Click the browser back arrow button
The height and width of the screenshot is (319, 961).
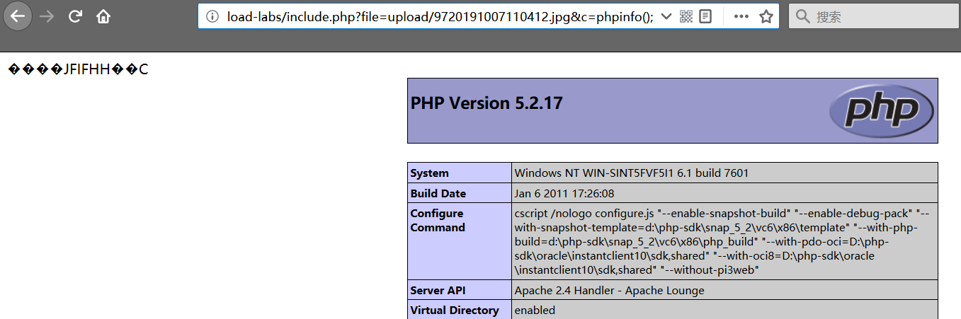point(18,16)
